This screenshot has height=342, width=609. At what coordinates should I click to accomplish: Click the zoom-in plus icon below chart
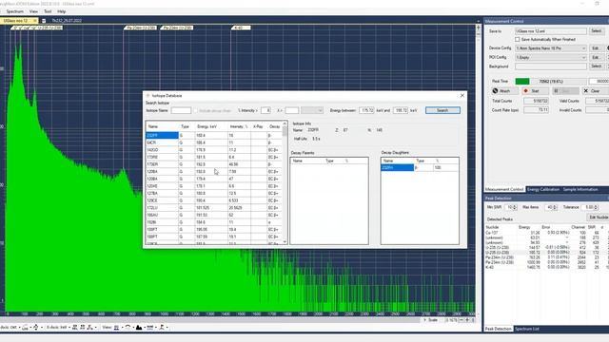[467, 320]
